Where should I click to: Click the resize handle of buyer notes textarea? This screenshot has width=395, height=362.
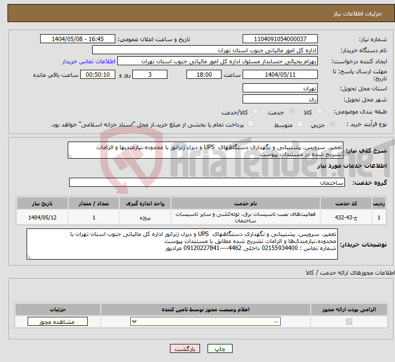[x=29, y=257]
